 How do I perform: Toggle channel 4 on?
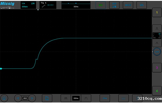[157, 91]
